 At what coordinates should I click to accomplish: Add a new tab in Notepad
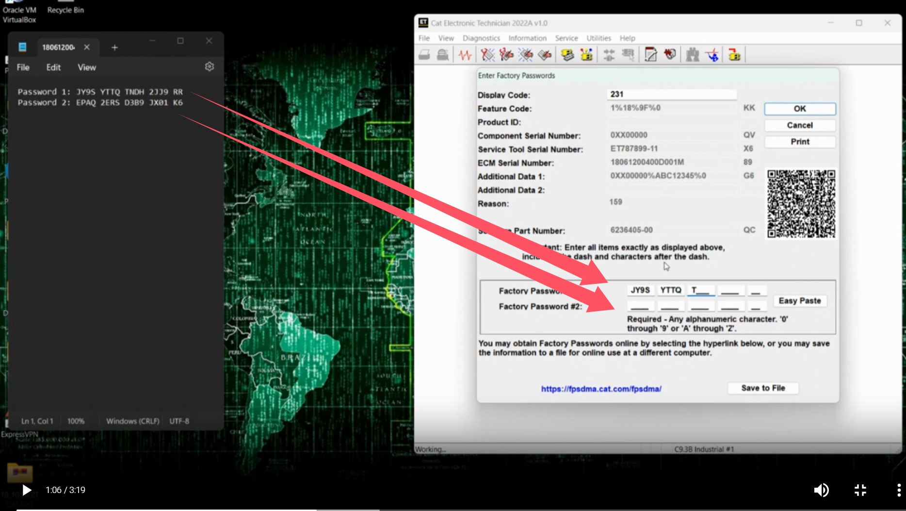coord(114,47)
